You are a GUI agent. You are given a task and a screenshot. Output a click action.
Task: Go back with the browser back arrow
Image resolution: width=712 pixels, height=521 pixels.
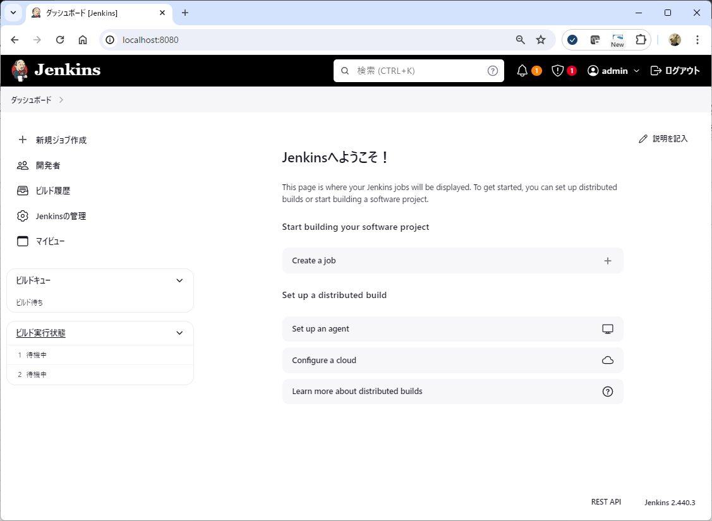15,40
